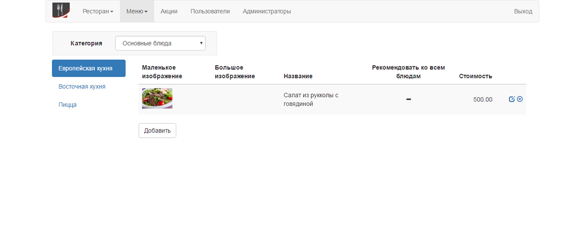Open the Ресторан dropdown menu
This screenshot has width=586, height=230.
(98, 11)
